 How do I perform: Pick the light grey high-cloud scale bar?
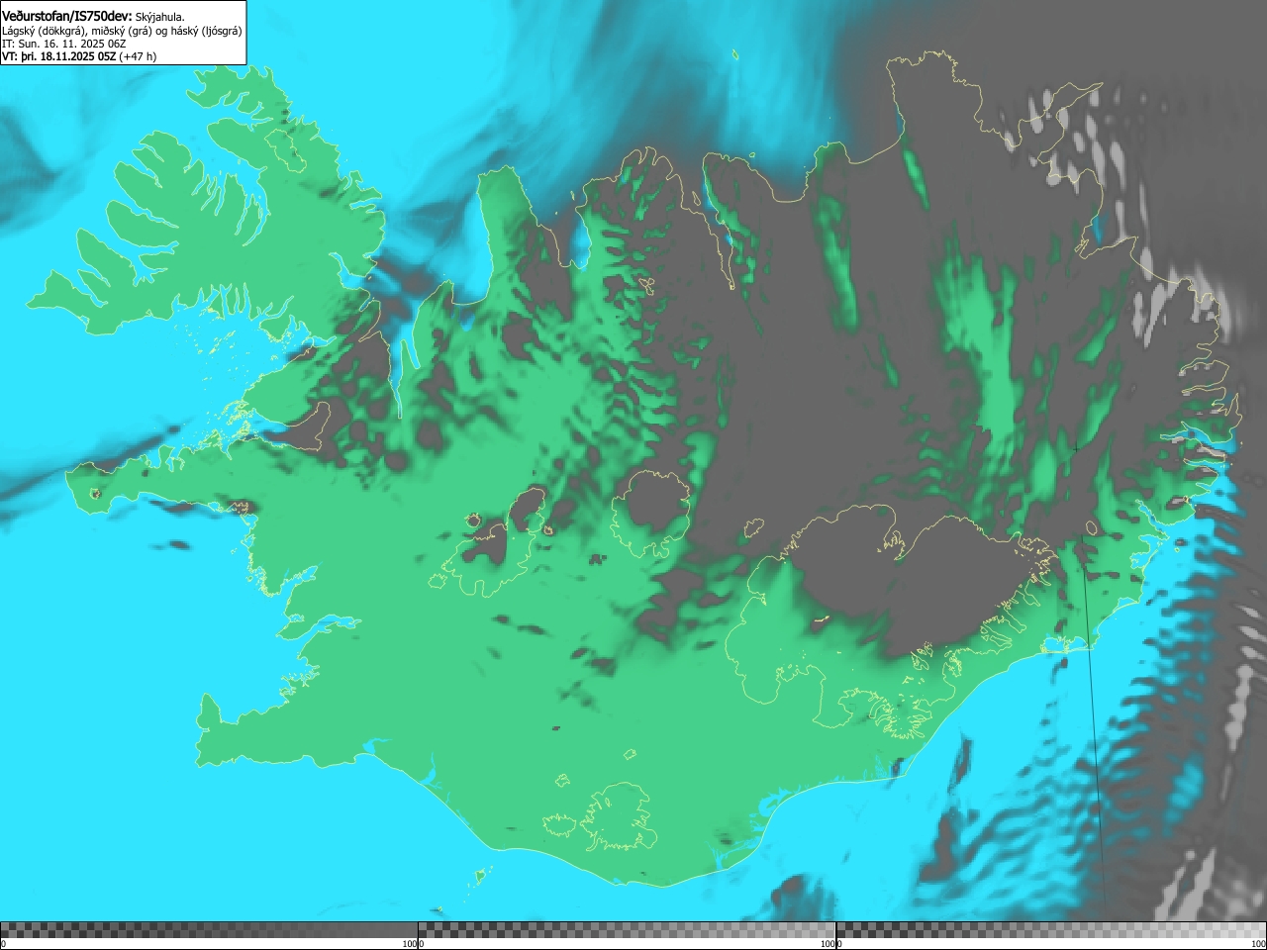(x=1051, y=930)
